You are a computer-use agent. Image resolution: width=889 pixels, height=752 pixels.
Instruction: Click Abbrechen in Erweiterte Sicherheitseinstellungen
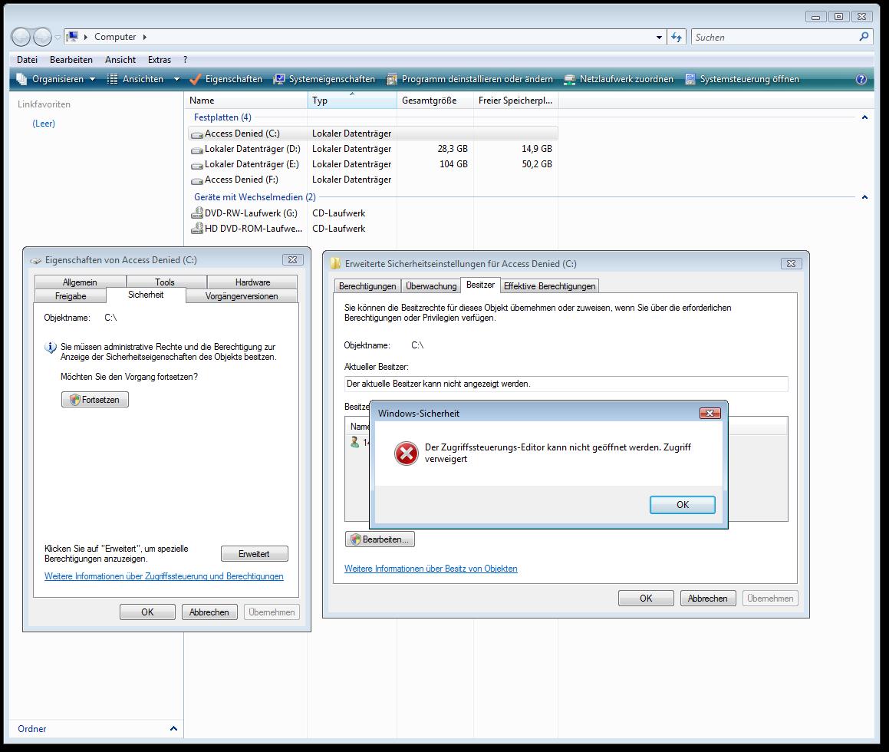point(707,599)
